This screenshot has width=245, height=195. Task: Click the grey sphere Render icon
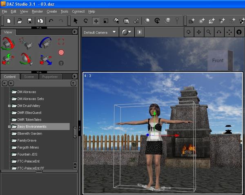click(147, 20)
